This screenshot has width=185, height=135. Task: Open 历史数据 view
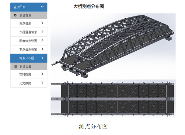pyautogui.click(x=29, y=83)
